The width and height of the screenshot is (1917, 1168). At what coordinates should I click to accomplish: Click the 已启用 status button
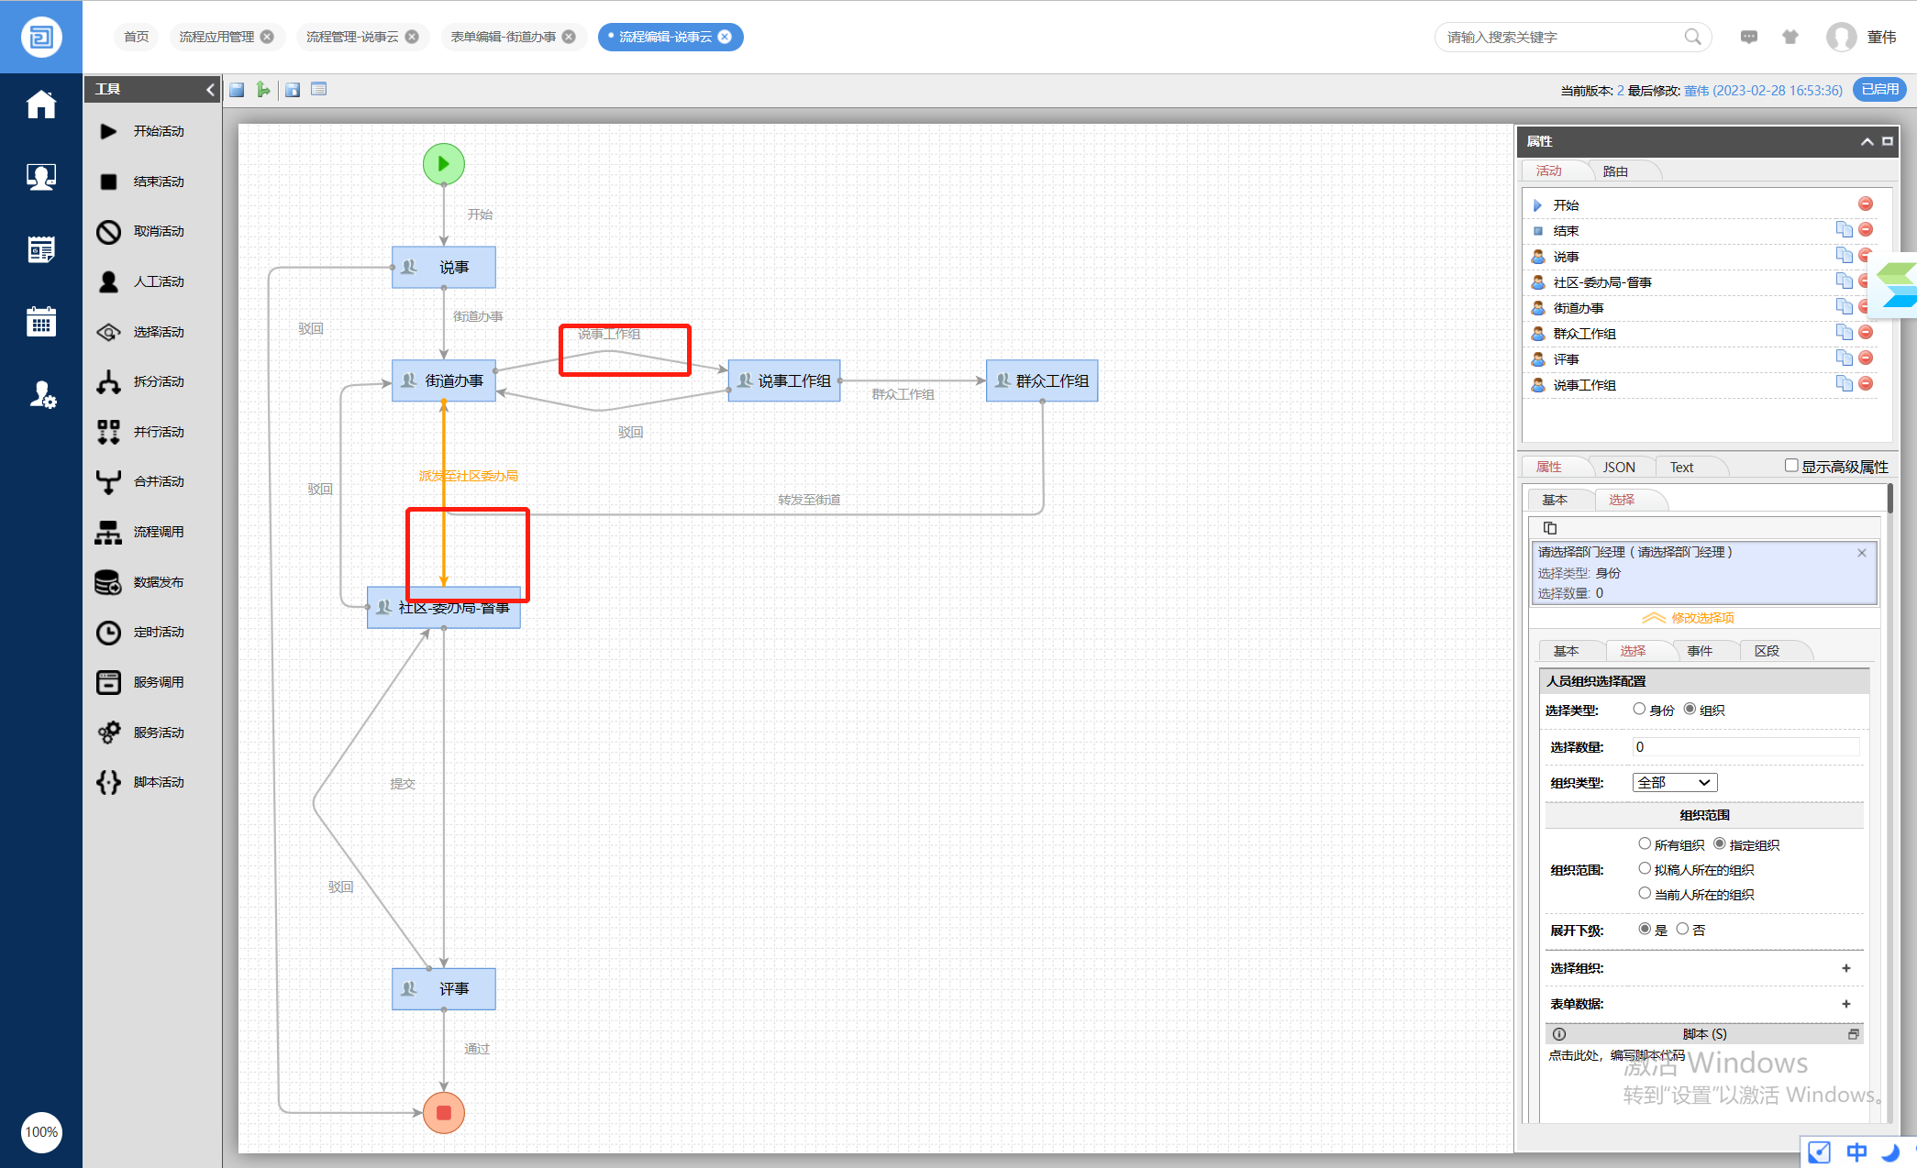coord(1879,89)
